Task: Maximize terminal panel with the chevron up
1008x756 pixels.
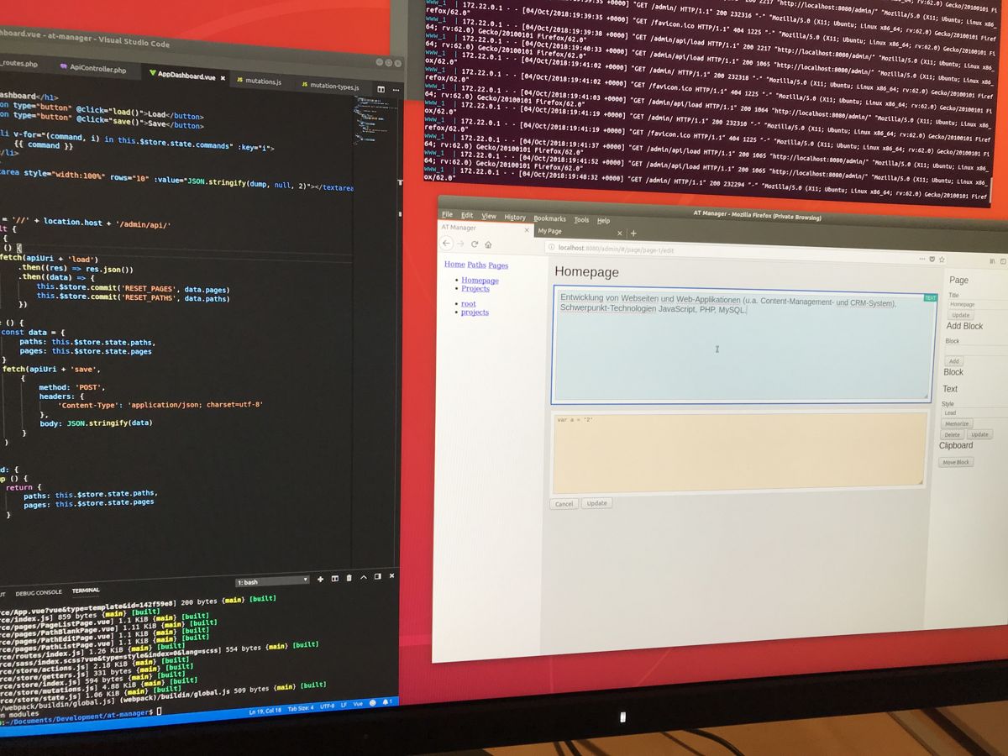Action: 364,577
